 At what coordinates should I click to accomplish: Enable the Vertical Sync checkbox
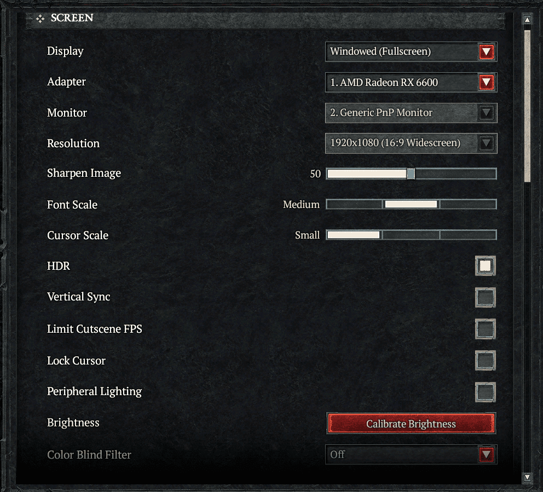(485, 297)
